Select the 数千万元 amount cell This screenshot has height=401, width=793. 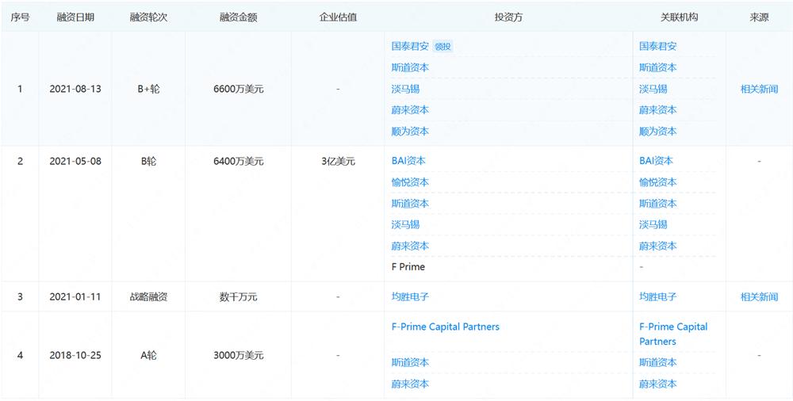(238, 297)
